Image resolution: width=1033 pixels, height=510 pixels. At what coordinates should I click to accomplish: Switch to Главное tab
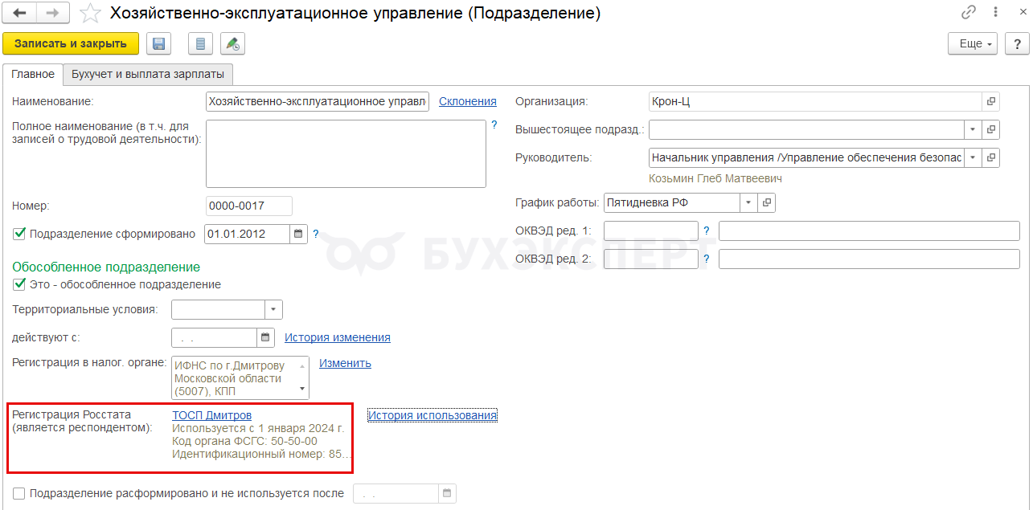tap(33, 74)
